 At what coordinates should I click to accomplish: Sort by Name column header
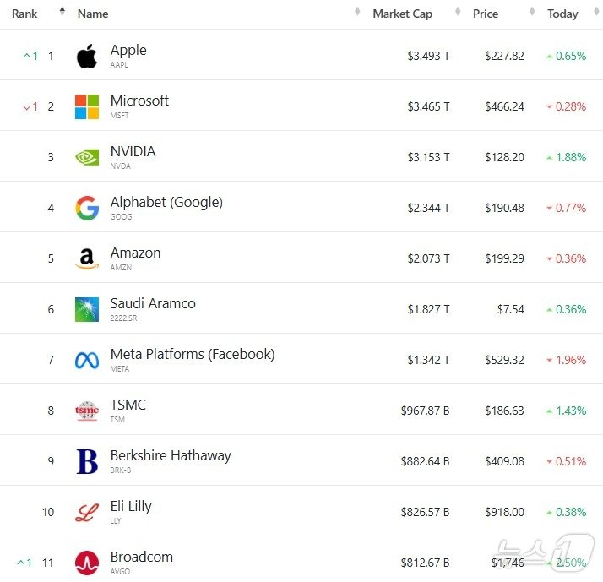(93, 14)
